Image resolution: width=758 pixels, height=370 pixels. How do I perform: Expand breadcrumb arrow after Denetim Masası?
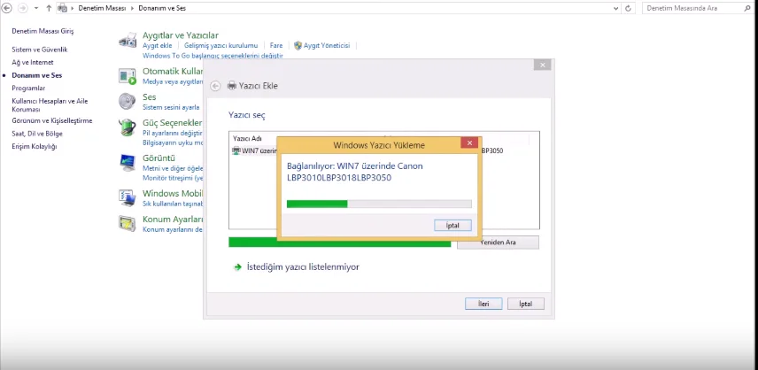click(x=133, y=8)
